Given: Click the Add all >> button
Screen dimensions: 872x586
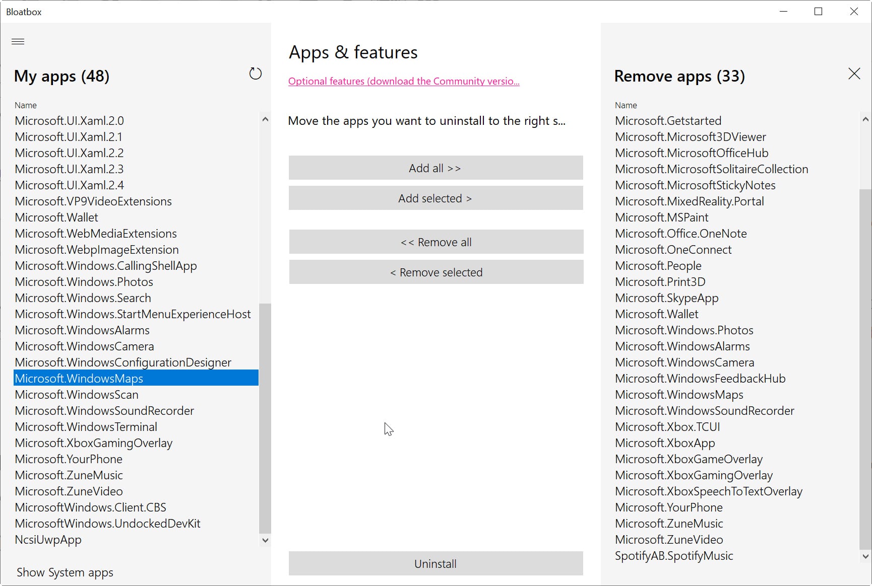Looking at the screenshot, I should pos(435,168).
